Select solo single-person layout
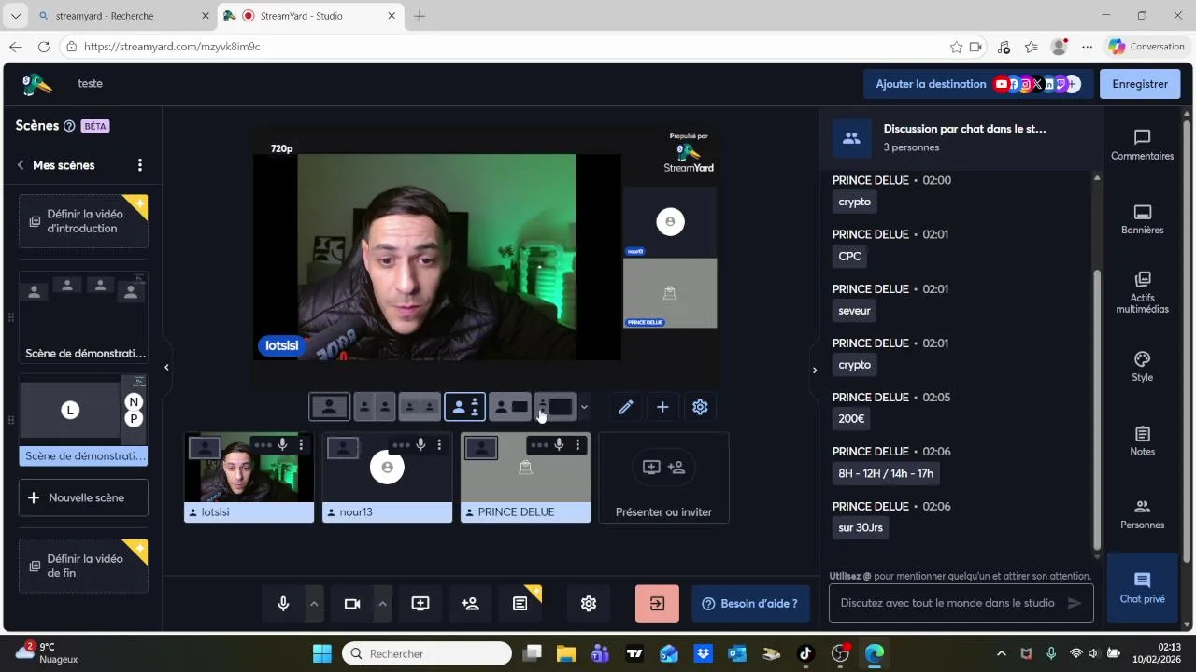 (x=329, y=407)
